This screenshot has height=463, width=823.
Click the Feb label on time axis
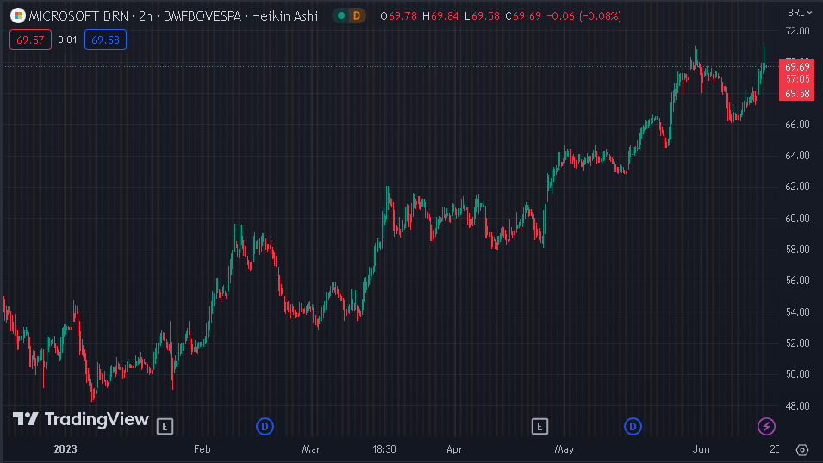click(202, 449)
